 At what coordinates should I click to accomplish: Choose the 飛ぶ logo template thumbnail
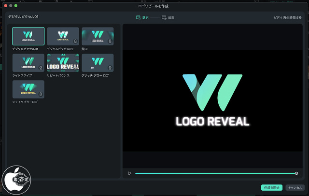pyautogui.click(x=98, y=36)
